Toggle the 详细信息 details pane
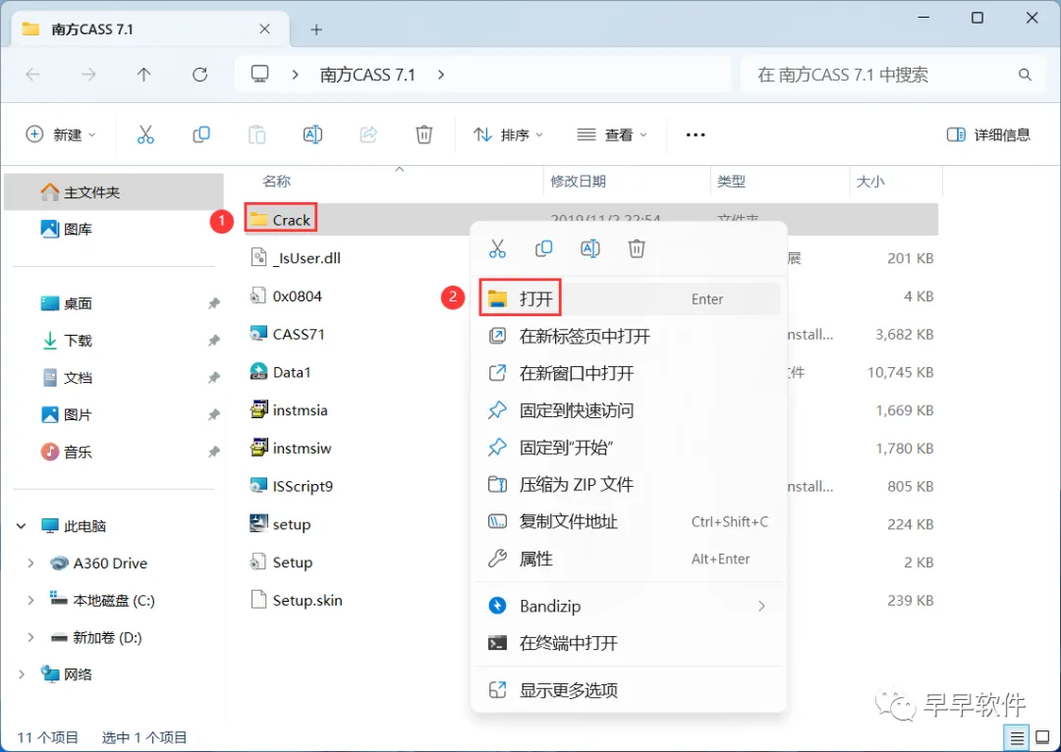Image resolution: width=1061 pixels, height=752 pixels. coord(988,134)
